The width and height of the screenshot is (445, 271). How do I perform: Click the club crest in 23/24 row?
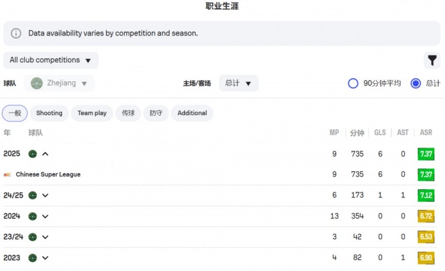(x=33, y=237)
